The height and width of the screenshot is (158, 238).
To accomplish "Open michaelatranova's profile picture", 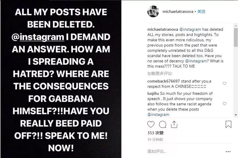I will click(x=153, y=11).
